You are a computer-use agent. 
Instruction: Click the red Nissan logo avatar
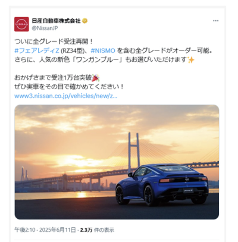click(x=21, y=24)
